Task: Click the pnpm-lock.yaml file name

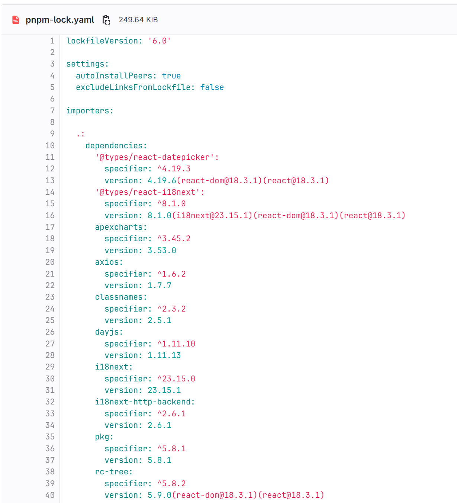Action: coord(60,20)
